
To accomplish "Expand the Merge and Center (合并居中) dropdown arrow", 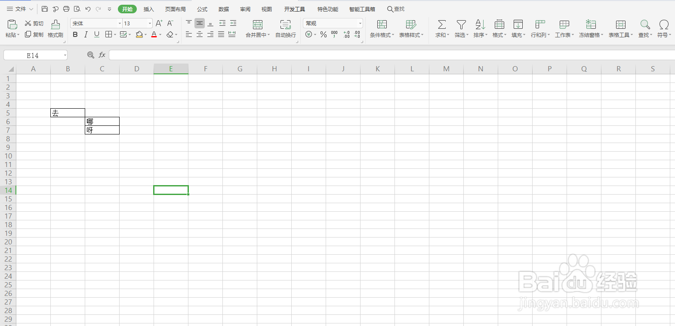I will pos(268,35).
